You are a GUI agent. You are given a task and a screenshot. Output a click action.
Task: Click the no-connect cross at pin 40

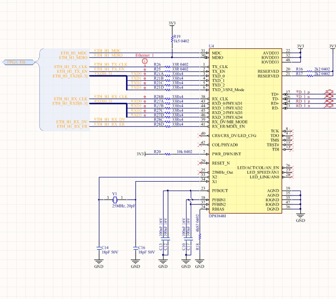tap(199, 135)
